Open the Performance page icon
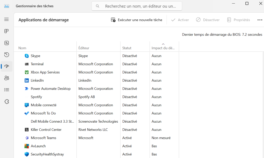This screenshot has height=158, width=264. point(6,43)
